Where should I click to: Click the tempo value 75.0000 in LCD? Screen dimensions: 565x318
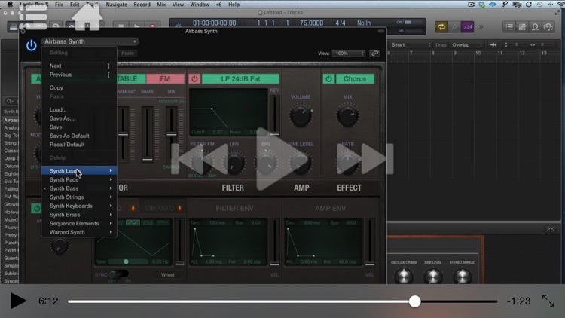[x=311, y=23]
